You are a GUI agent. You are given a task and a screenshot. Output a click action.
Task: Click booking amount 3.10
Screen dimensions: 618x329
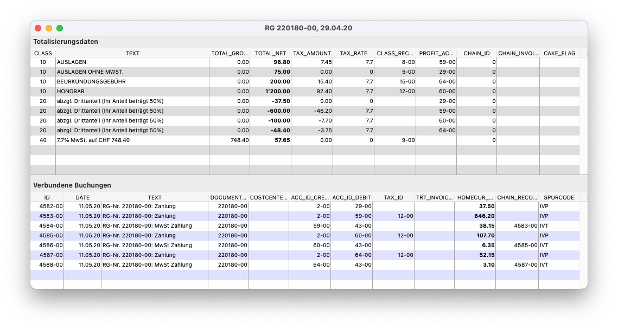point(489,265)
